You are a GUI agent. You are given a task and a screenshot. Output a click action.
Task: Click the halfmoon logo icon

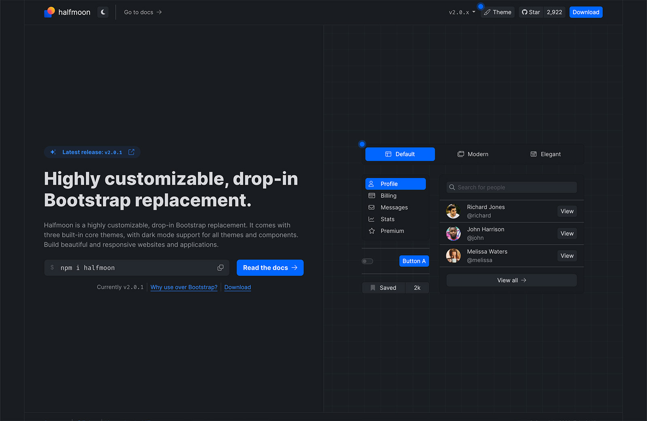coord(49,12)
